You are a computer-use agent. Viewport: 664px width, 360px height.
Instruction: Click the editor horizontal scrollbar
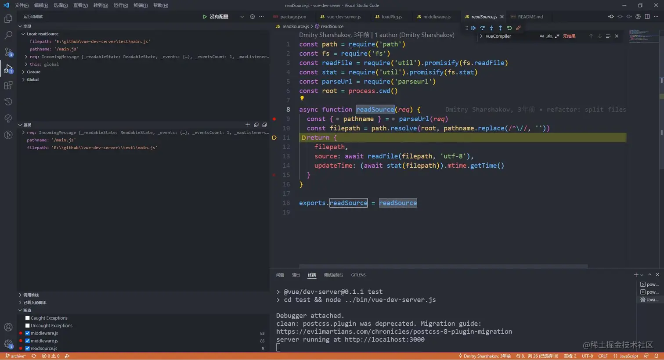coord(444,266)
